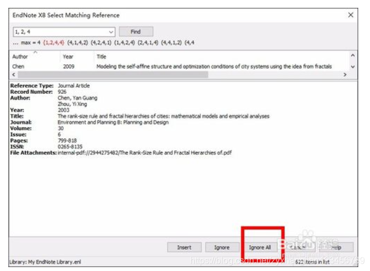
Task: Click the Record Number value 926
Action: click(x=62, y=92)
